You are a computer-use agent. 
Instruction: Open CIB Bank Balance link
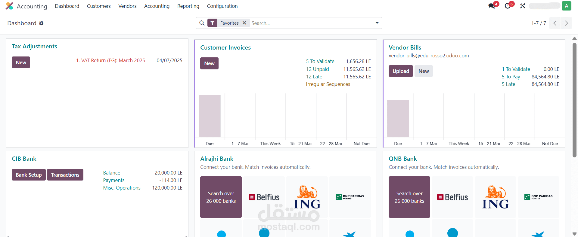pyautogui.click(x=112, y=173)
